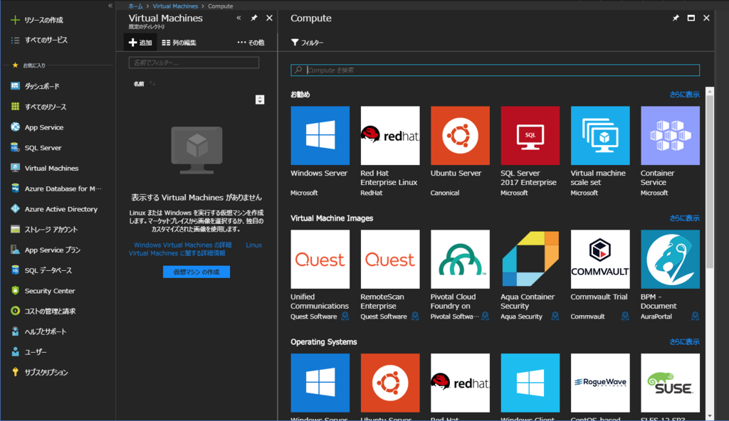Select RogueWave tile under Operating Systems

pos(600,383)
